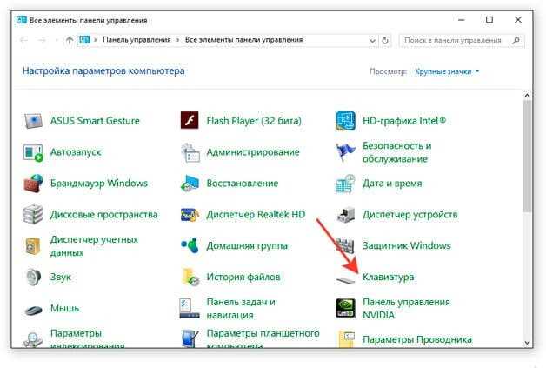Viewport: 546px width, 368px height.
Task: Open the ASUS Smart Gesture icon
Action: pyautogui.click(x=33, y=121)
